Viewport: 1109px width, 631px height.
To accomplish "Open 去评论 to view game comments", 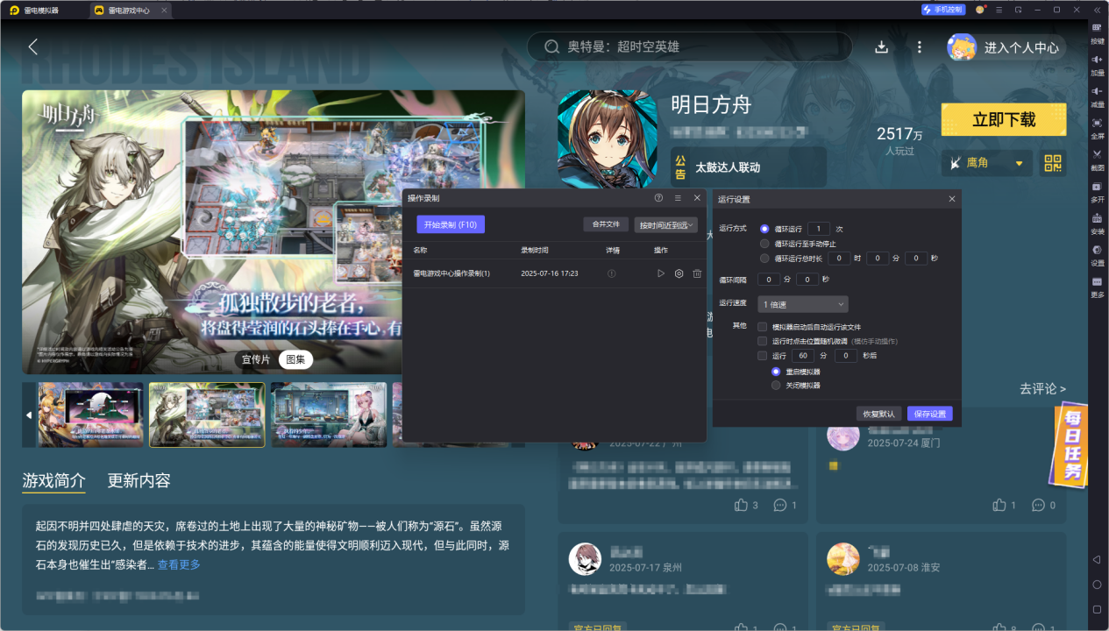I will click(1041, 388).
